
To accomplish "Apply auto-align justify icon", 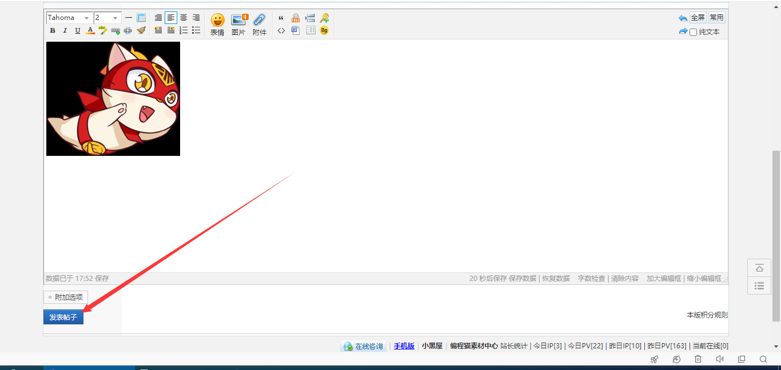I will 158,18.
